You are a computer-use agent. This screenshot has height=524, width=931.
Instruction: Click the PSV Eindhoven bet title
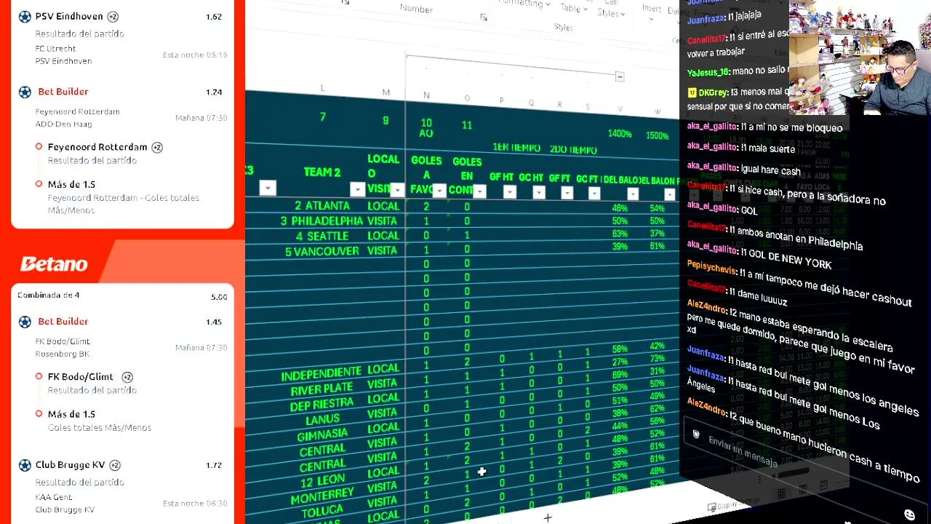pyautogui.click(x=69, y=16)
